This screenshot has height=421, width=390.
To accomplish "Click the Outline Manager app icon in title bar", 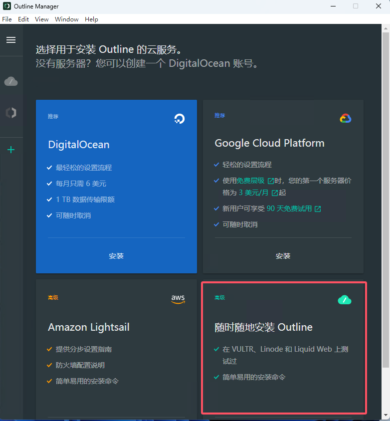I will 7,6.
